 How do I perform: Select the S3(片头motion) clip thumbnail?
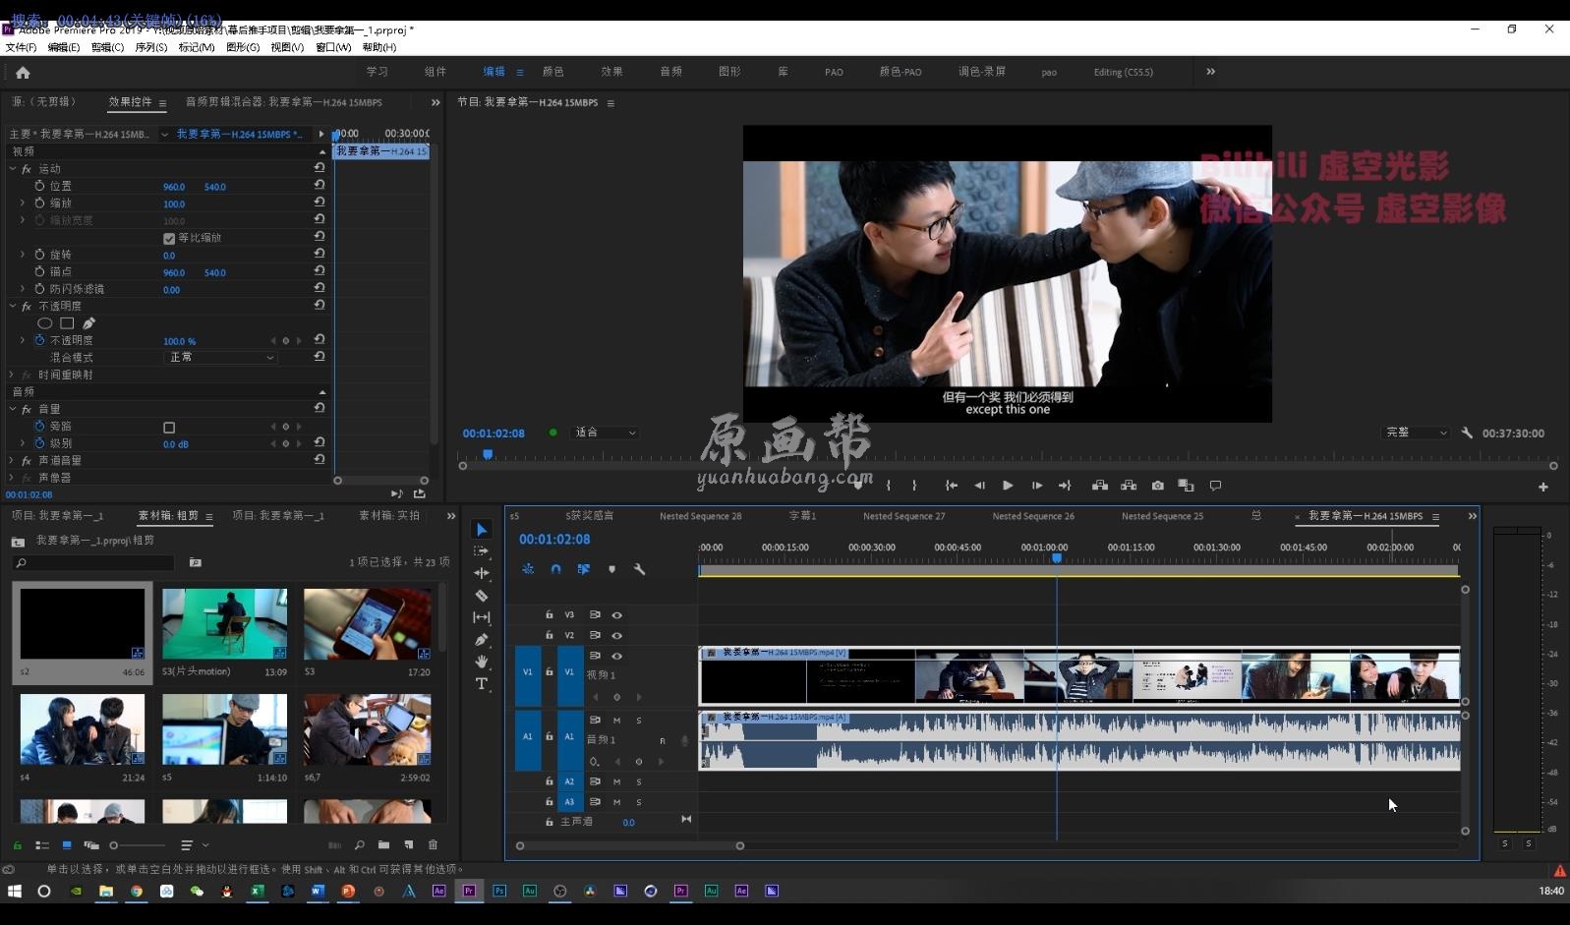pyautogui.click(x=225, y=624)
